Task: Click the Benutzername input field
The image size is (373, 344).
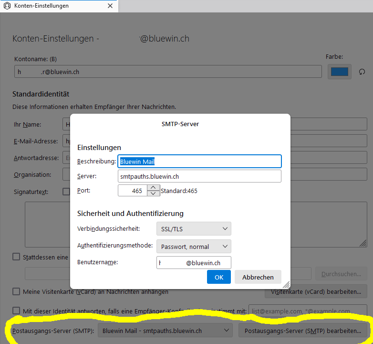Action: (194, 263)
